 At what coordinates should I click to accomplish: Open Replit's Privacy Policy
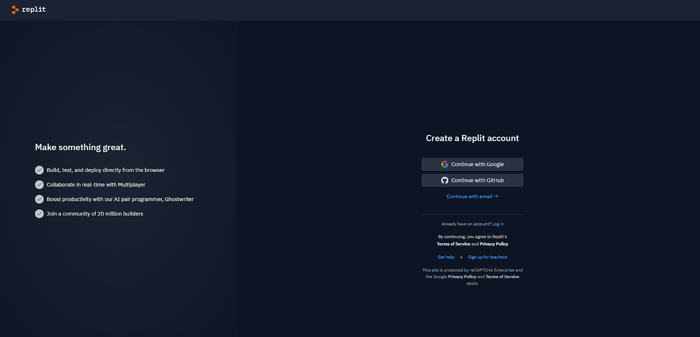click(494, 244)
